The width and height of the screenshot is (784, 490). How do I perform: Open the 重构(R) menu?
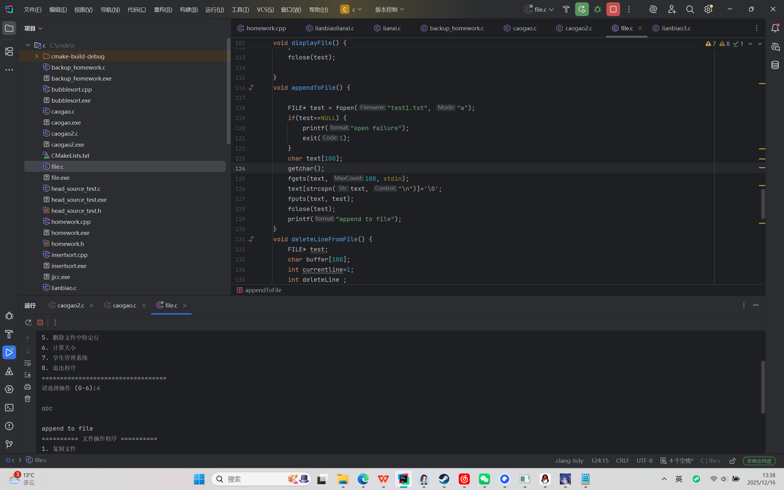point(163,9)
